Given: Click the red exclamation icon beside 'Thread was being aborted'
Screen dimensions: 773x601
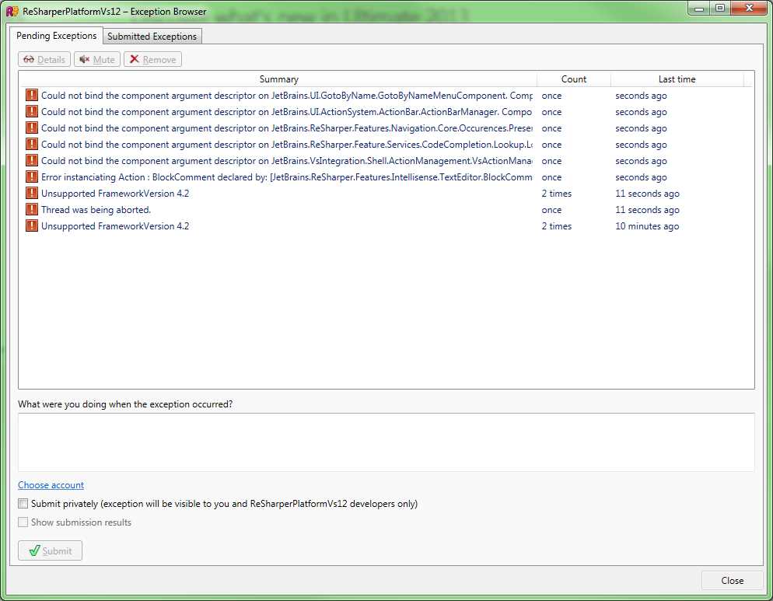Looking at the screenshot, I should point(32,209).
